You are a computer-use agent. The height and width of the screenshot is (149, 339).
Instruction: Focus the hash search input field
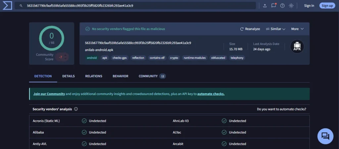[x=135, y=6]
